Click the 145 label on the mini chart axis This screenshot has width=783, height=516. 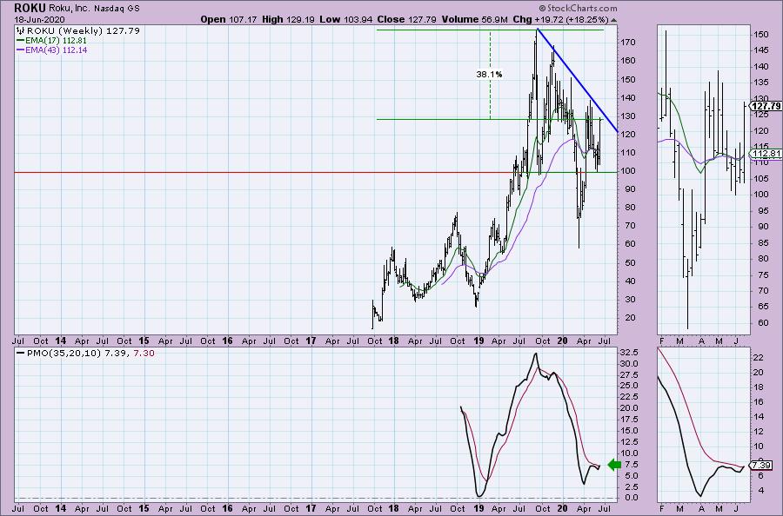(760, 50)
